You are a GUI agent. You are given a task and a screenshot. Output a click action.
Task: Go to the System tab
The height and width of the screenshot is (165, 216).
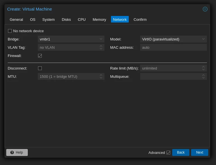click(48, 19)
